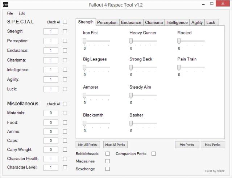Image resolution: width=232 pixels, height=178 pixels.
Task: Minimize the Fallout 4 Respec Tool window
Action: 203,4
